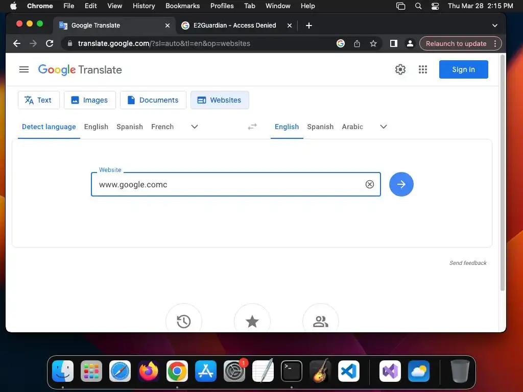Image resolution: width=523 pixels, height=392 pixels.
Task: Click the page vertical scrollbar
Action: pos(503,174)
